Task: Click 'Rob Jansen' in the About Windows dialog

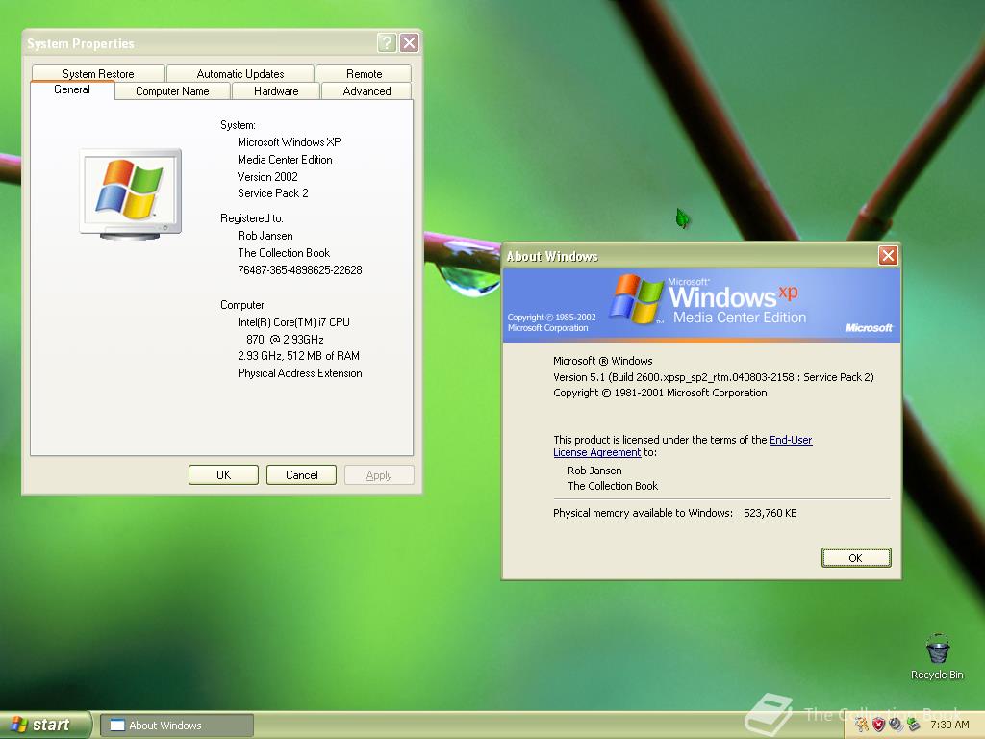Action: 594,471
